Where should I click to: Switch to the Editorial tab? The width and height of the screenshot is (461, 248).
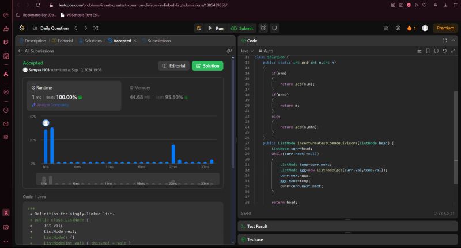pos(62,41)
